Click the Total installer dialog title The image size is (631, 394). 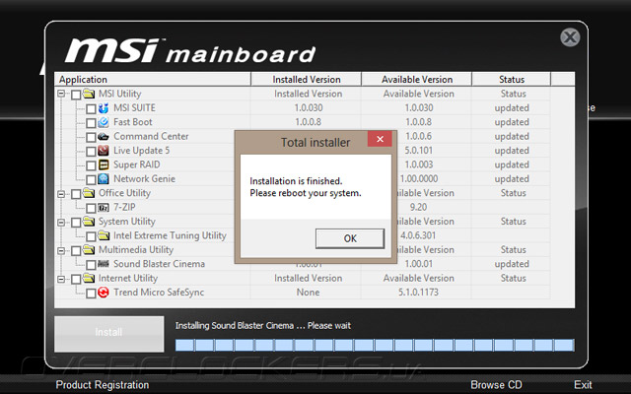315,142
